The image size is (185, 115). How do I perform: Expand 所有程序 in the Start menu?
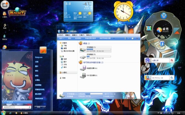(17, 102)
